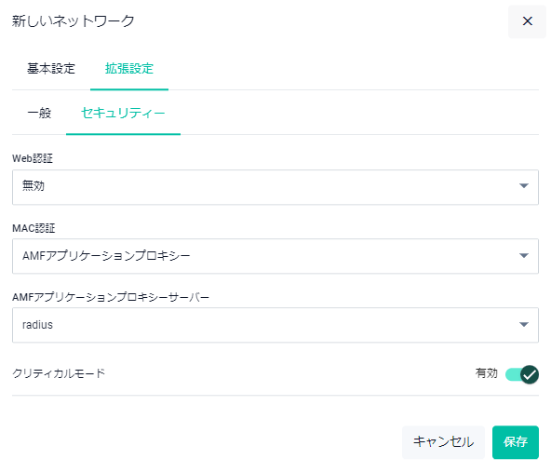Click the MAC認証 dropdown arrow icon
551x473 pixels.
pyautogui.click(x=524, y=255)
